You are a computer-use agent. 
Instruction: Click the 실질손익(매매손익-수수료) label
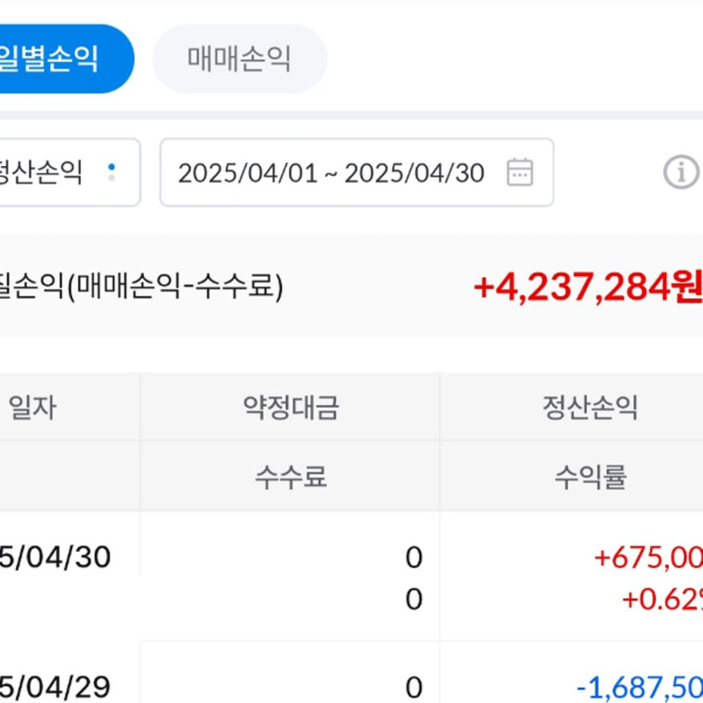(x=141, y=286)
